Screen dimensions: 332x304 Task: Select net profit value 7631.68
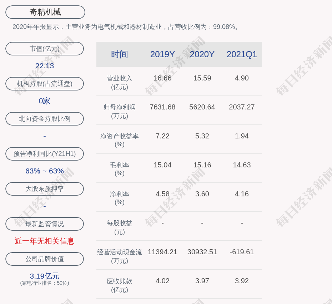[x=162, y=107]
